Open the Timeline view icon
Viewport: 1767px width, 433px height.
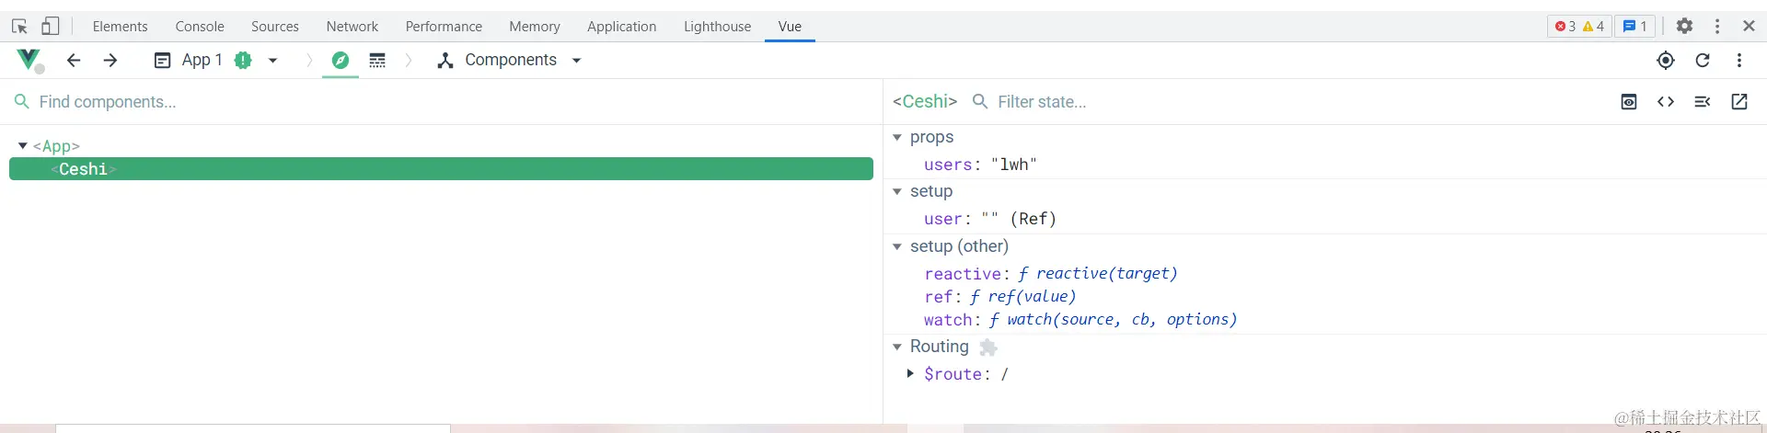click(377, 61)
